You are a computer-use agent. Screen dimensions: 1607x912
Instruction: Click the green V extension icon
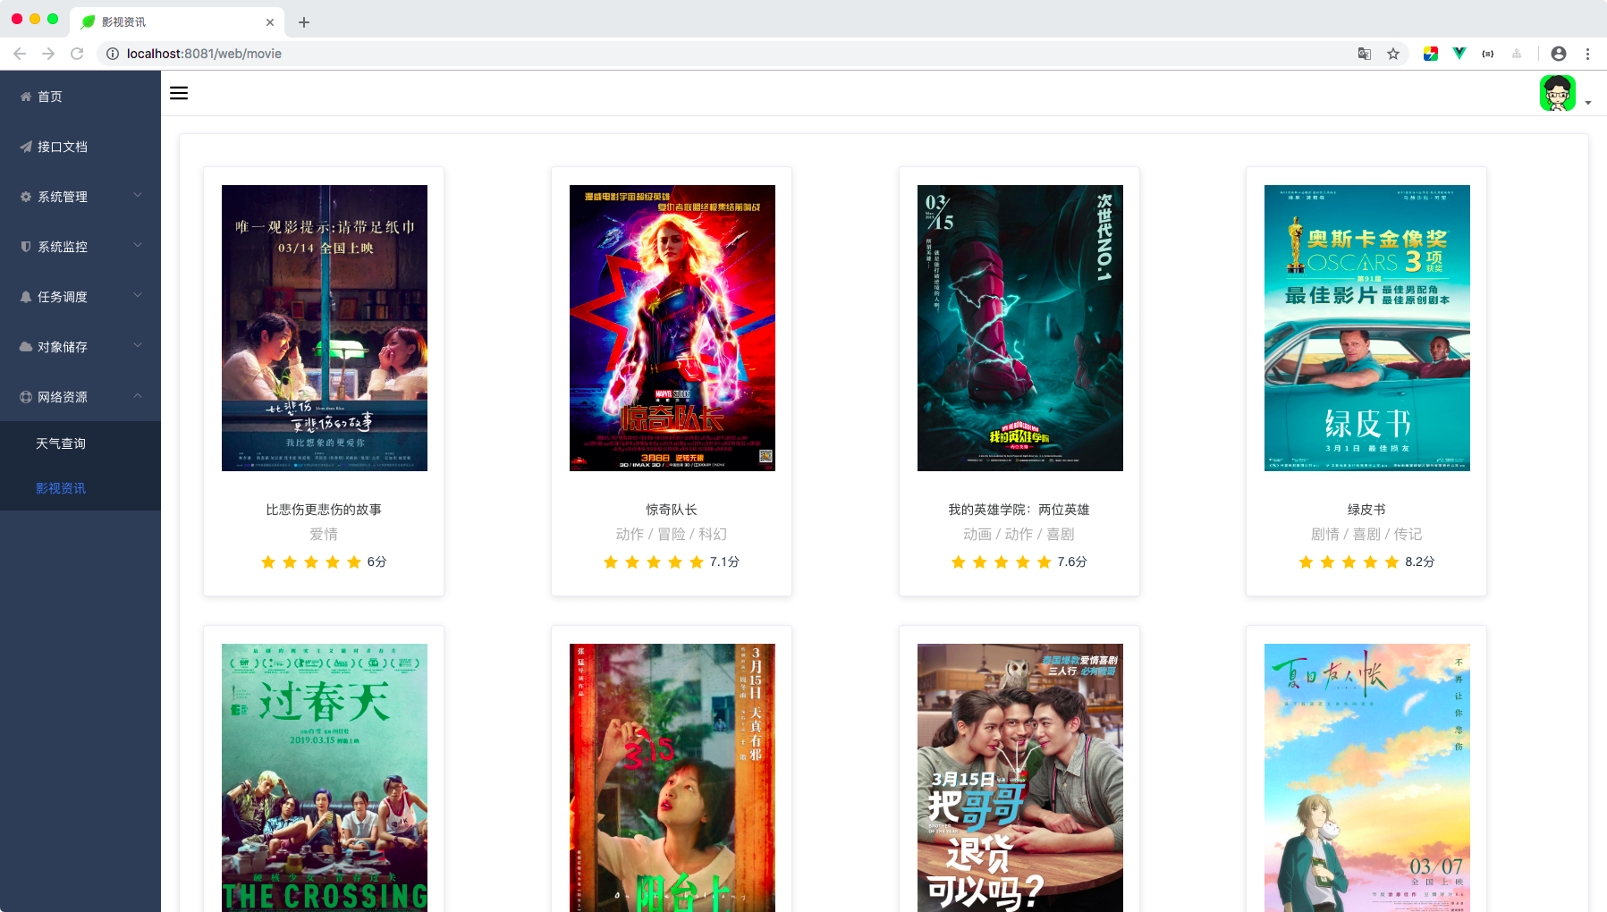coord(1459,54)
